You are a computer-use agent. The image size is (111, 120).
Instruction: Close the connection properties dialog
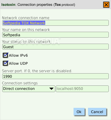106,5
